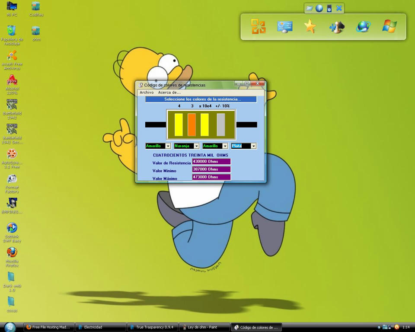415x332 pixels.
Task: Open the Mi PC desktop icon
Action: point(12,9)
